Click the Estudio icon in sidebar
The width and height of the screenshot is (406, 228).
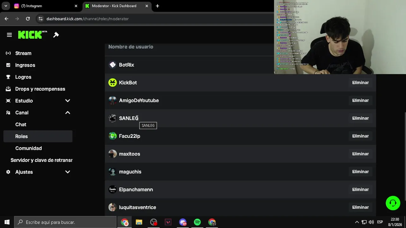(8, 101)
